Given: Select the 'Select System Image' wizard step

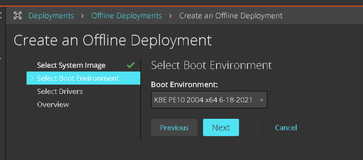Looking at the screenshot, I should pos(71,65).
